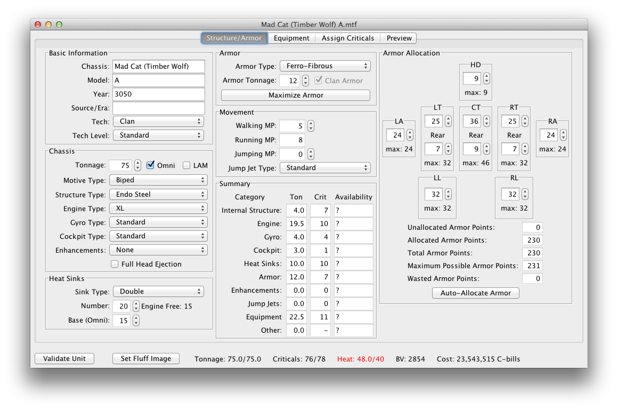
Task: Click the red Heat 48.0/40 status
Action: tap(361, 359)
